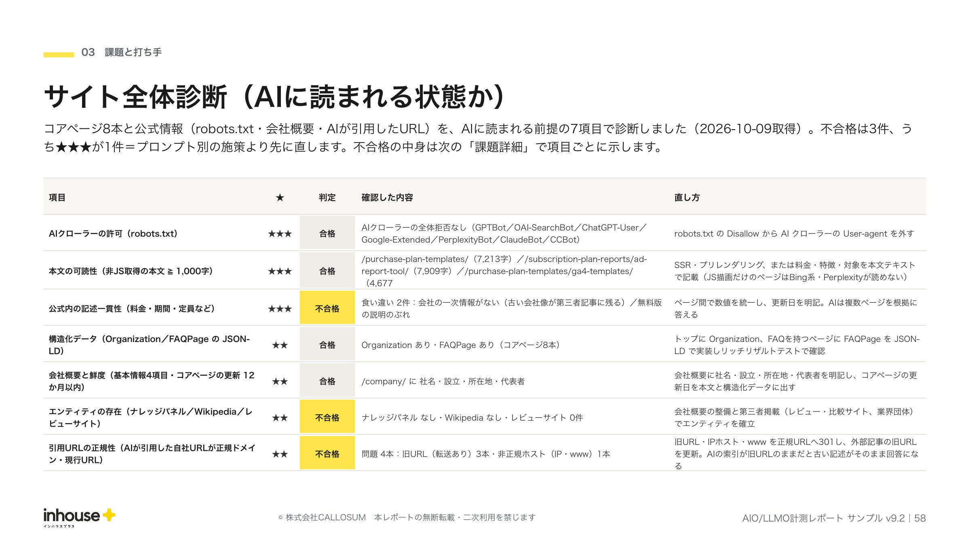The height and width of the screenshot is (545, 970).
Task: Click the GPTBot crawler list text
Action: click(504, 234)
